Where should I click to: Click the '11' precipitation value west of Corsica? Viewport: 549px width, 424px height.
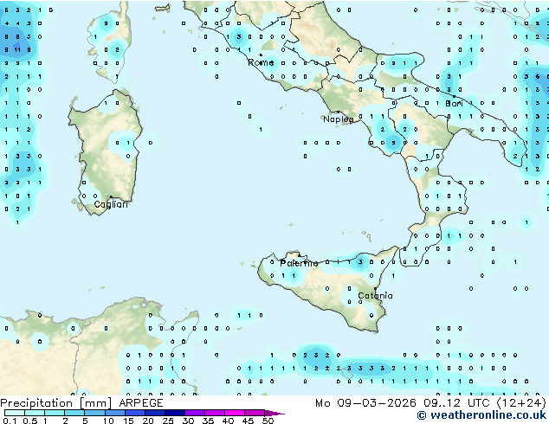click(x=17, y=49)
